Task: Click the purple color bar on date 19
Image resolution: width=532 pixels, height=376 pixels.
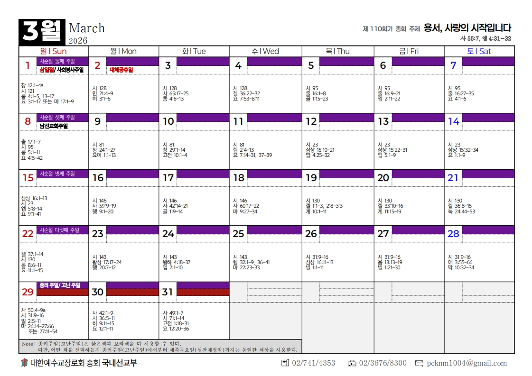Action: tap(346, 174)
